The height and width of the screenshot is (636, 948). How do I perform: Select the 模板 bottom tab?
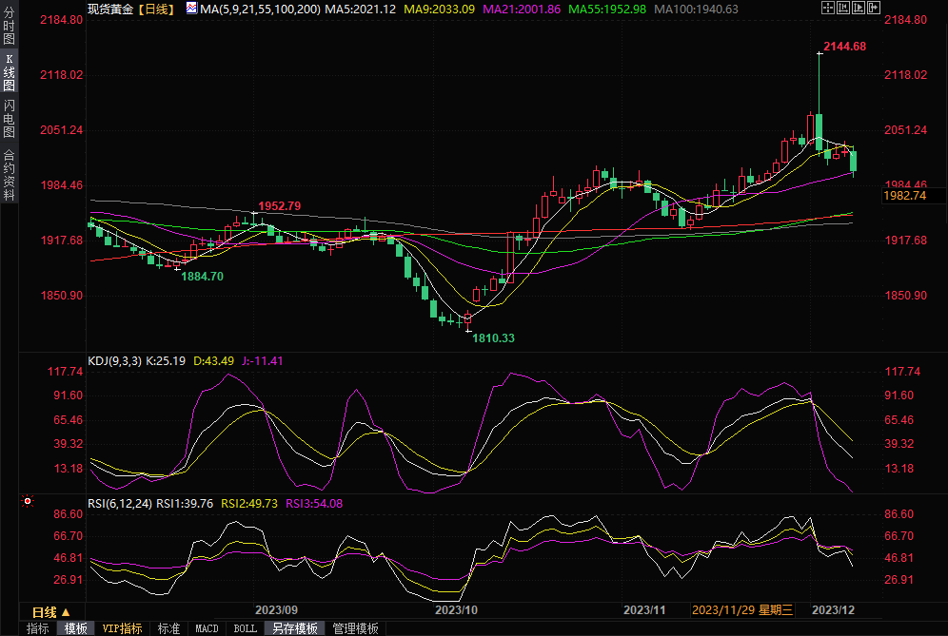75,628
